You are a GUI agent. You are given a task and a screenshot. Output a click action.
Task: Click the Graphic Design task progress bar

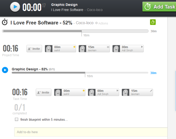tap(80, 73)
